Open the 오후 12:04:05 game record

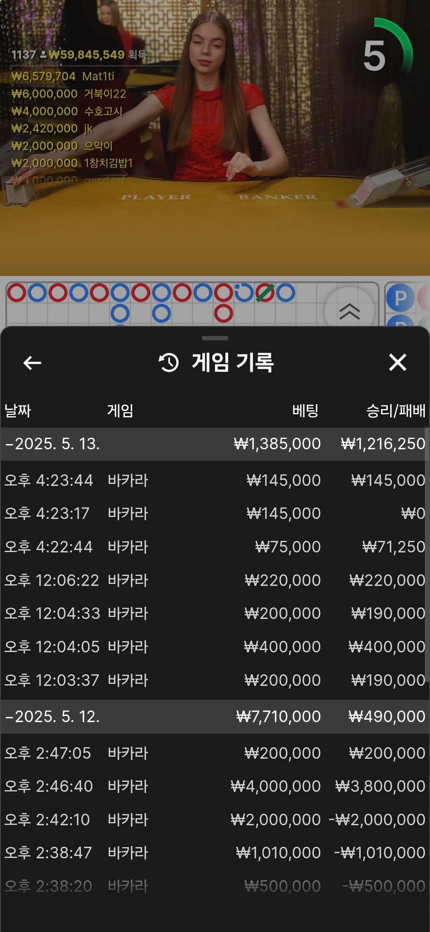(215, 647)
